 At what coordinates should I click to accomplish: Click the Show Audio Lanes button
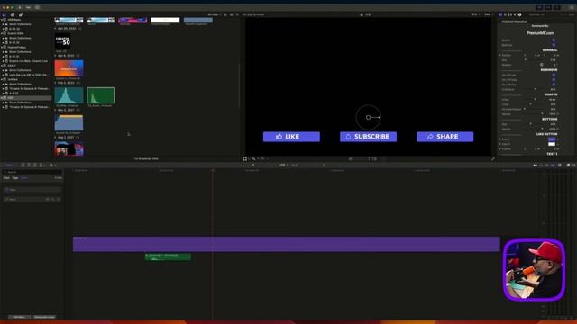click(44, 317)
